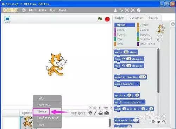Open the About menu item
This screenshot has width=176, height=129.
pyautogui.click(x=62, y=10)
